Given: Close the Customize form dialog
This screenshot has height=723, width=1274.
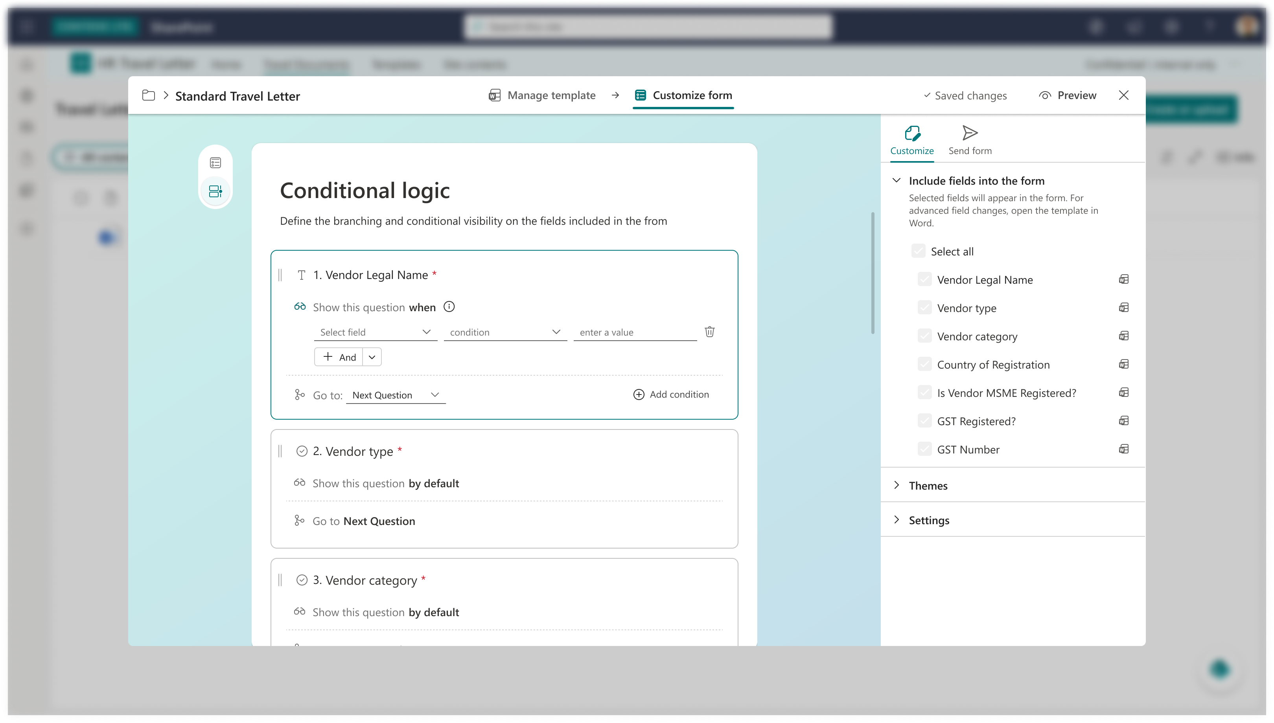Looking at the screenshot, I should tap(1123, 95).
